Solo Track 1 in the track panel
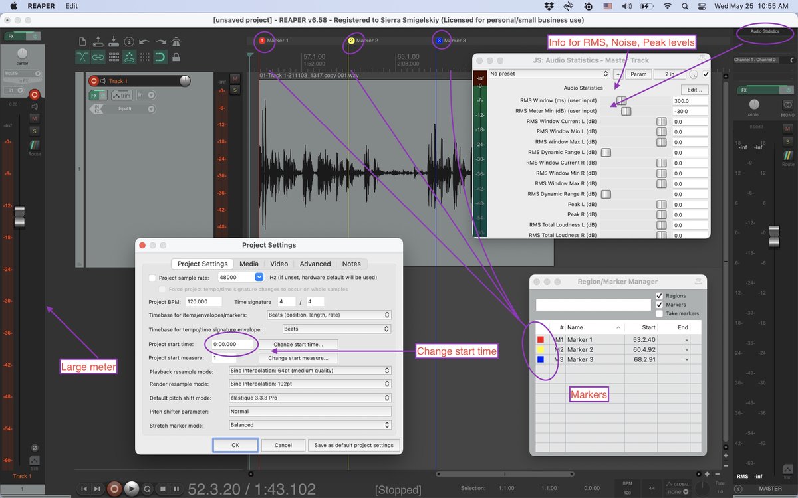Viewport: 798px width, 498px height. (x=235, y=90)
